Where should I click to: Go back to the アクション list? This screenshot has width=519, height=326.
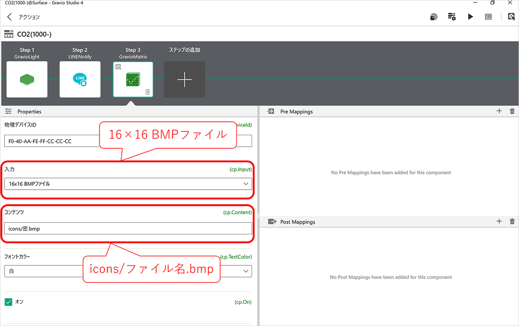[10, 17]
